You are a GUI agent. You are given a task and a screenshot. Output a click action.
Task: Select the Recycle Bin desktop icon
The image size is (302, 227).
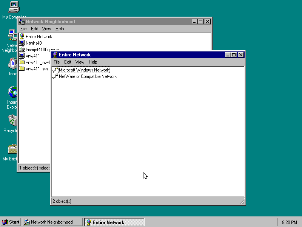click(12, 120)
